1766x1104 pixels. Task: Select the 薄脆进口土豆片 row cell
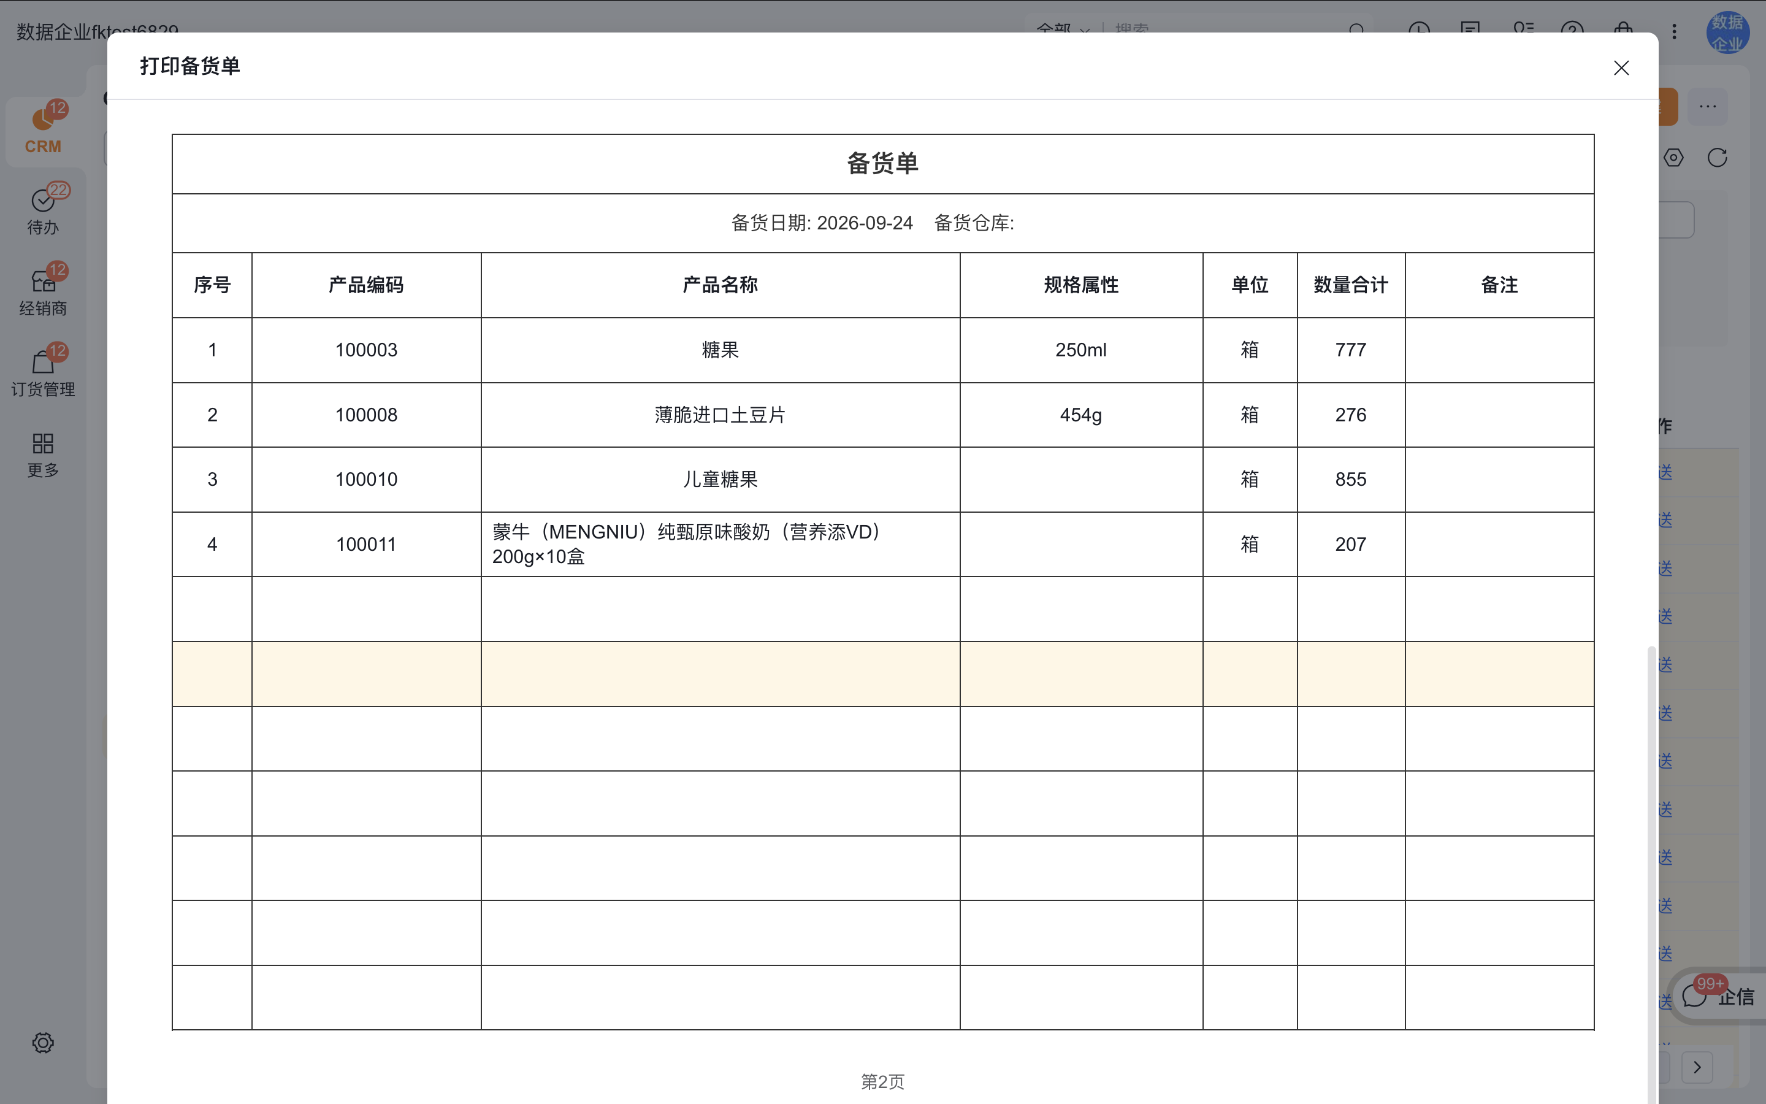coord(721,415)
